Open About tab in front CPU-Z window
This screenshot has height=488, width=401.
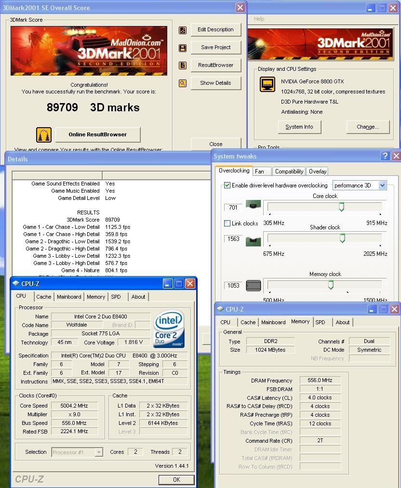coord(138,297)
